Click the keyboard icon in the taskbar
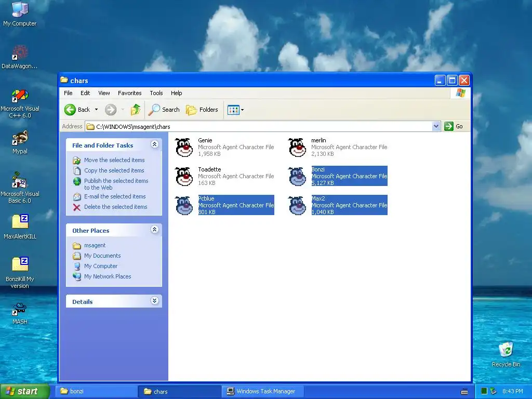Screen dimensions: 532x399 click(464, 392)
